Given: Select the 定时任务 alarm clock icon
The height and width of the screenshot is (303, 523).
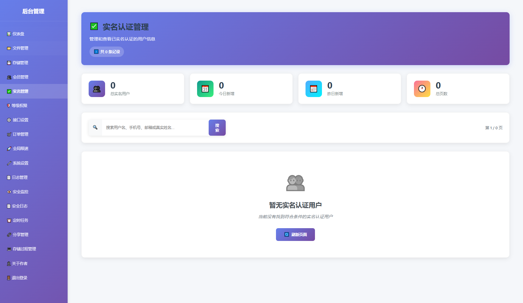Looking at the screenshot, I should [9, 220].
